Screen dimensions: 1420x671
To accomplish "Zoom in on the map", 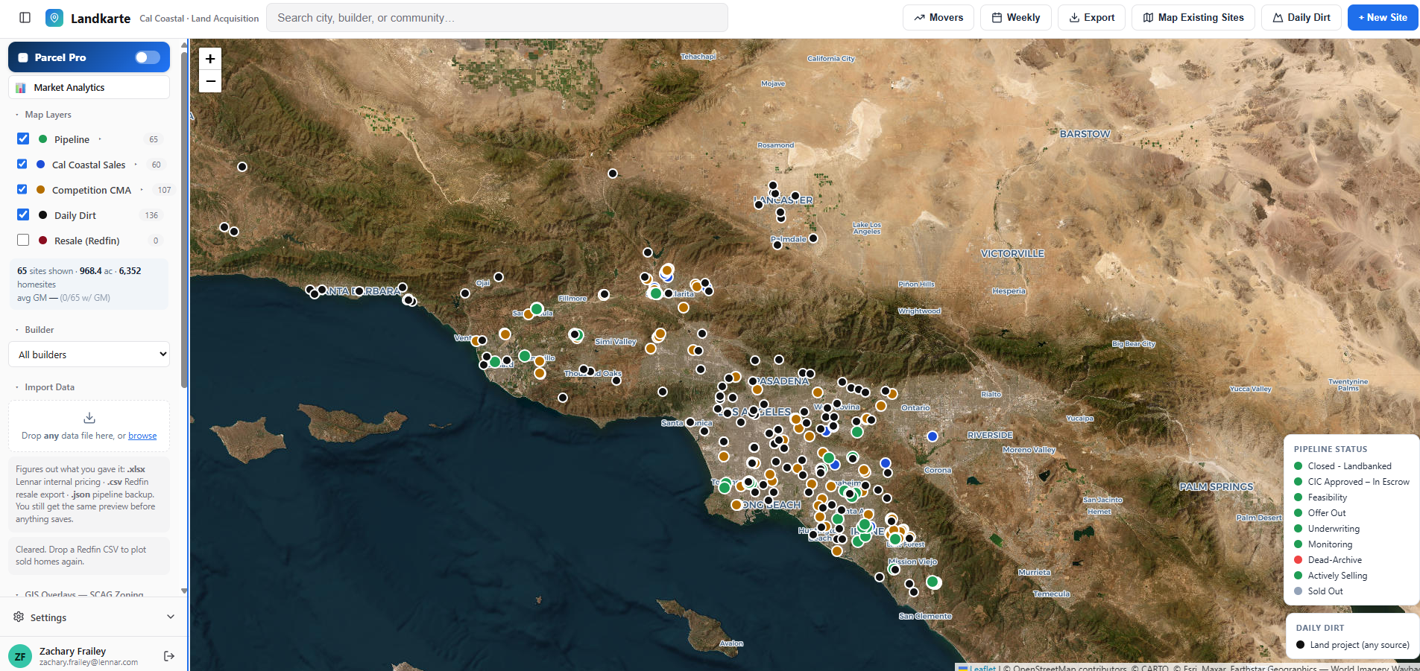I will tap(210, 59).
